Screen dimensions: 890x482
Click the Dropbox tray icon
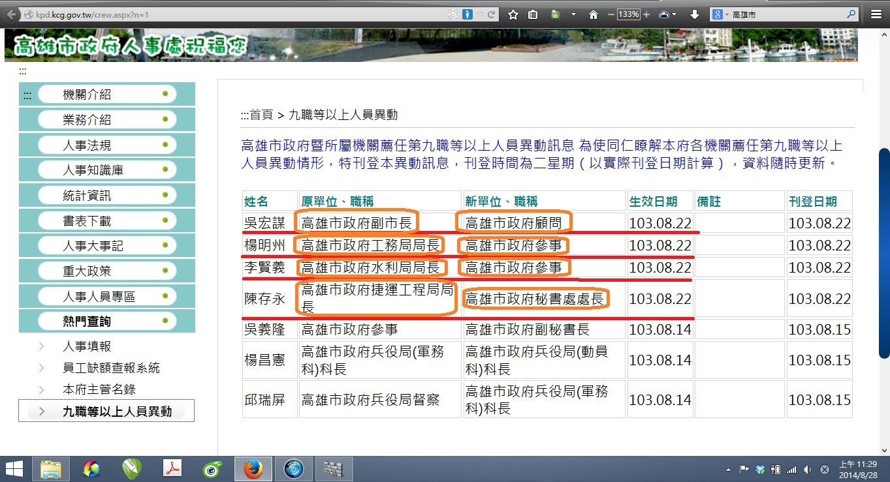pyautogui.click(x=759, y=469)
